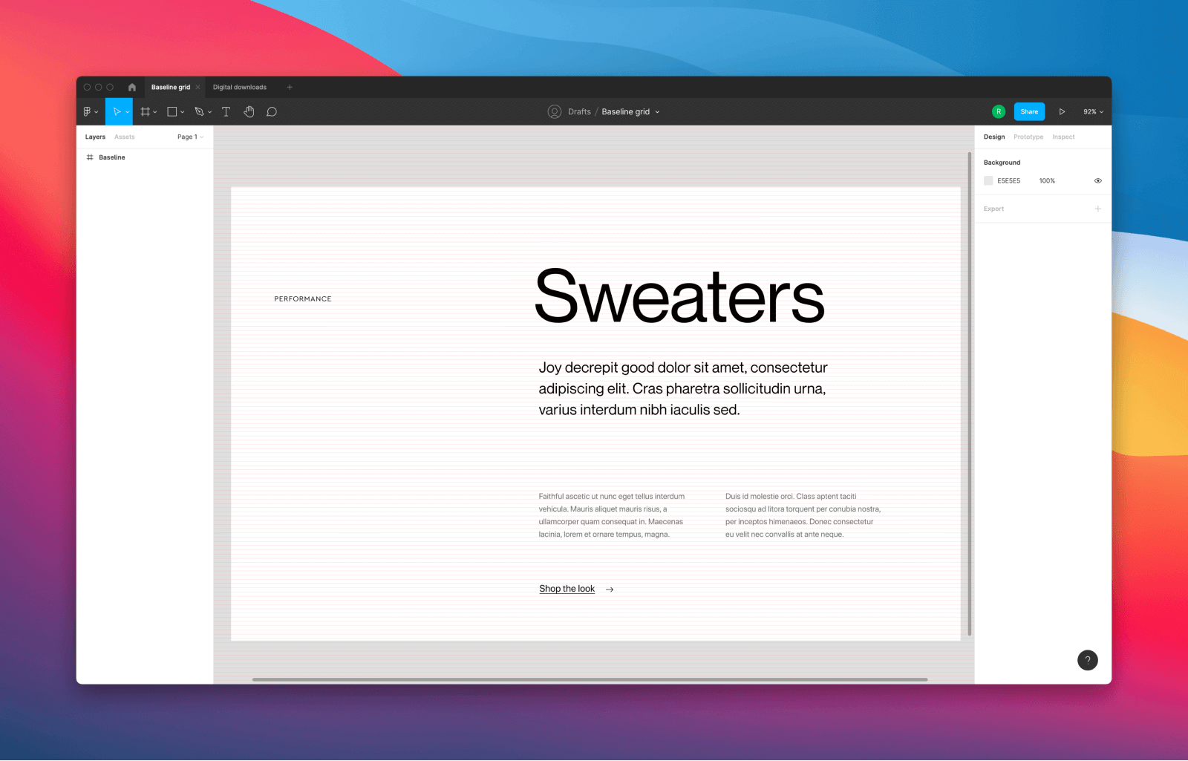Open main menu dropdown arrow
Viewport: 1188px width, 761px height.
point(97,112)
